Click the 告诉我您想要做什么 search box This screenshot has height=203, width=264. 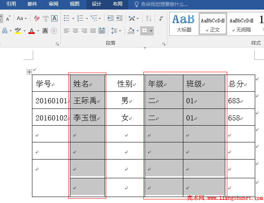pyautogui.click(x=164, y=4)
